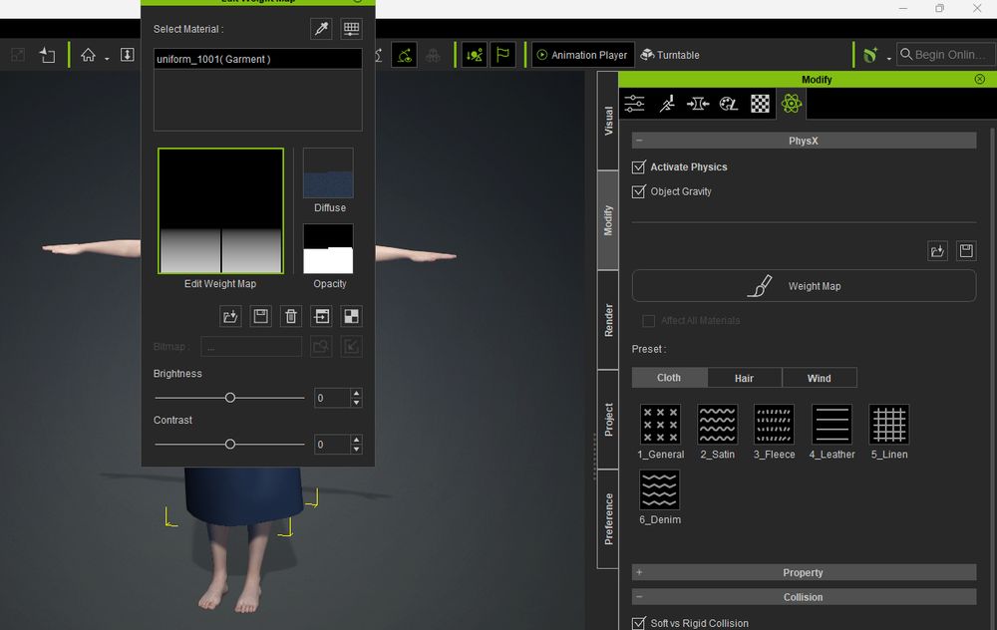The height and width of the screenshot is (630, 997).
Task: Toggle Soft vs Rigid Collision checkbox
Action: point(638,623)
